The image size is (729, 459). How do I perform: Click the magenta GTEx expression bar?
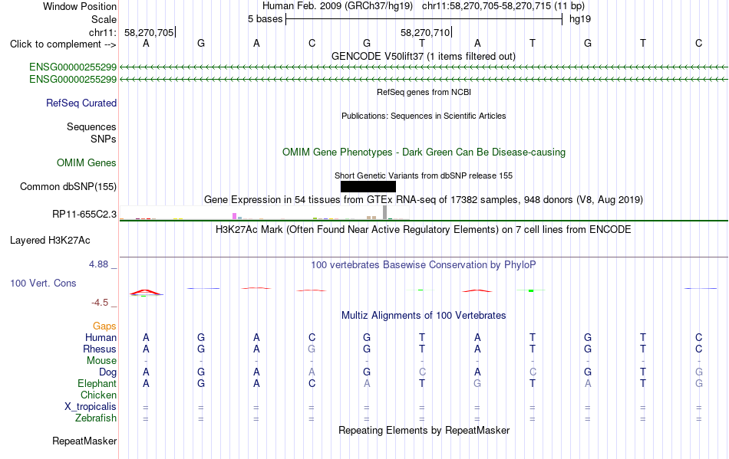point(234,216)
